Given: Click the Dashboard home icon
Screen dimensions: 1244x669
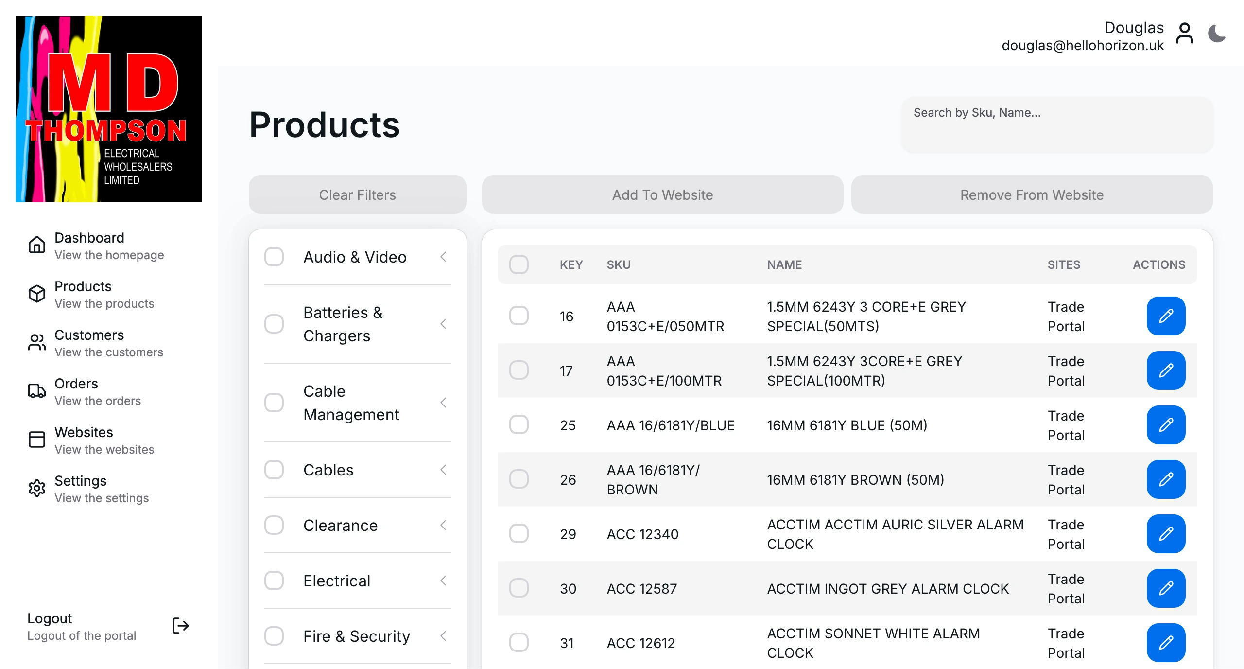Looking at the screenshot, I should pyautogui.click(x=36, y=245).
